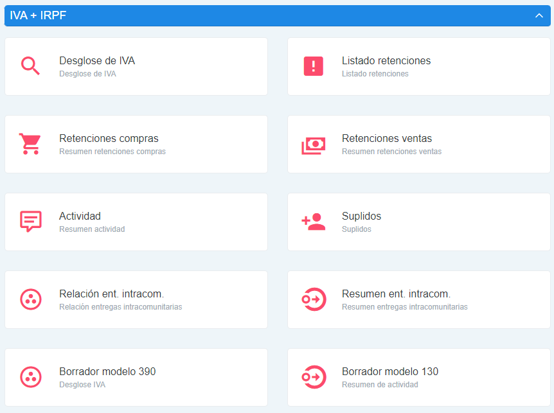Click the IVA + IRPF header title

point(39,16)
